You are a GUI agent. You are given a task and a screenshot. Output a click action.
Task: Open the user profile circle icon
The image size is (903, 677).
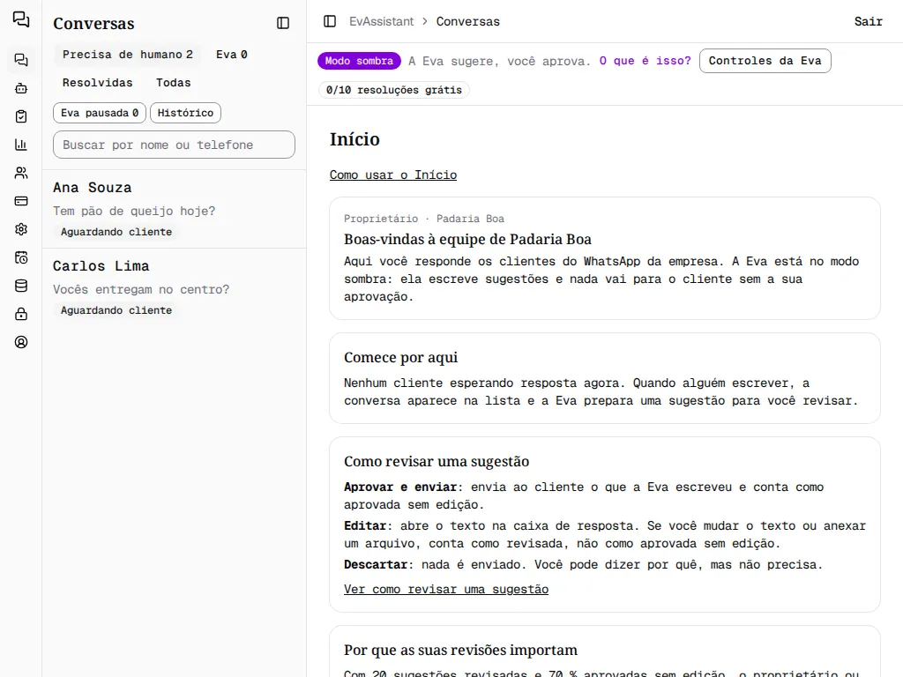tap(21, 342)
